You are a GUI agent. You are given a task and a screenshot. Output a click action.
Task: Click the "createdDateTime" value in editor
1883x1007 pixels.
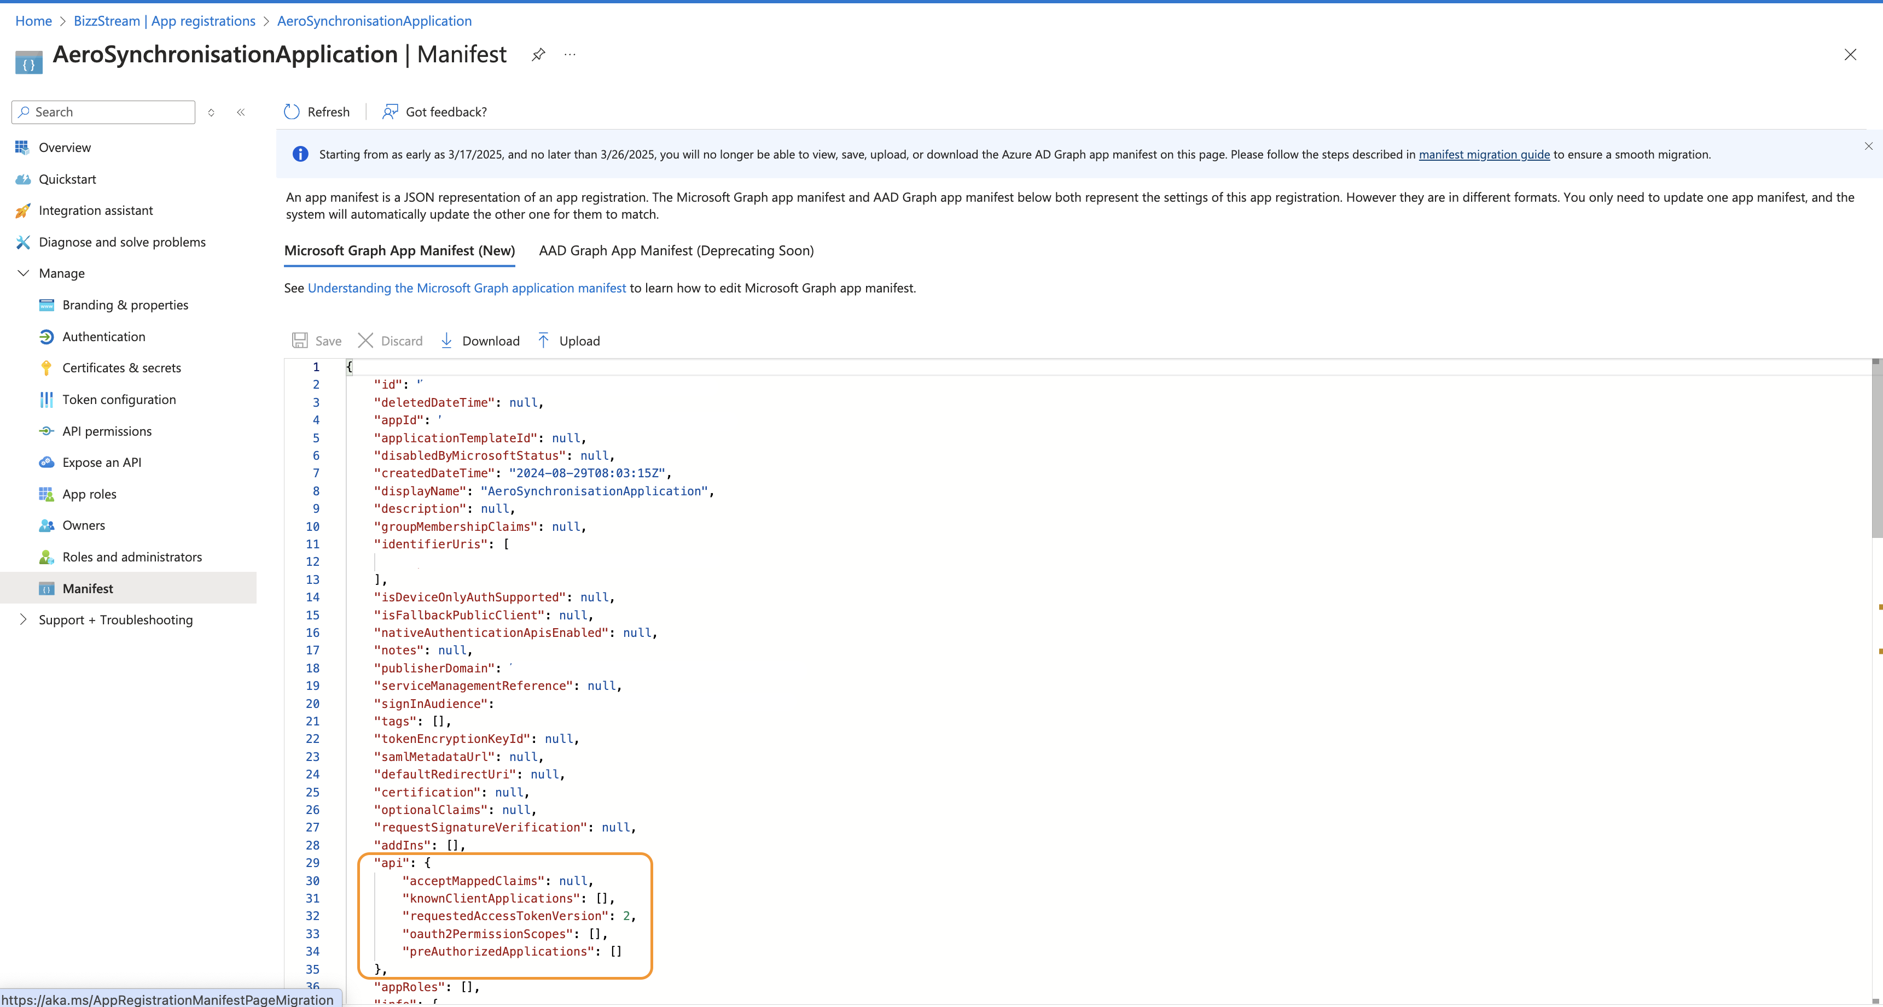[x=587, y=473]
